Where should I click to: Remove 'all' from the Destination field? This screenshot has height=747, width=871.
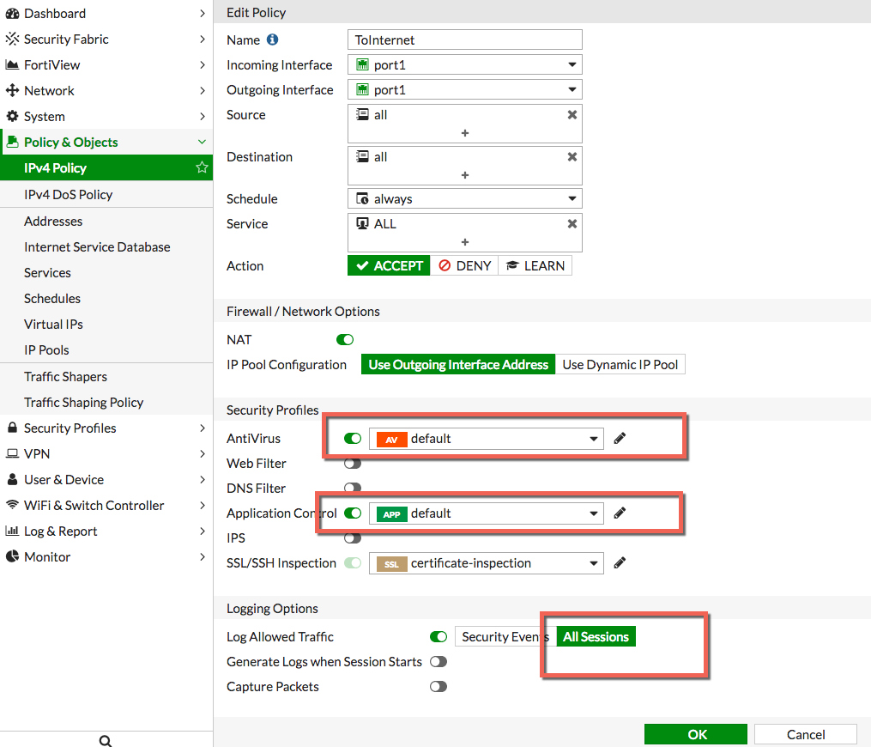point(572,157)
